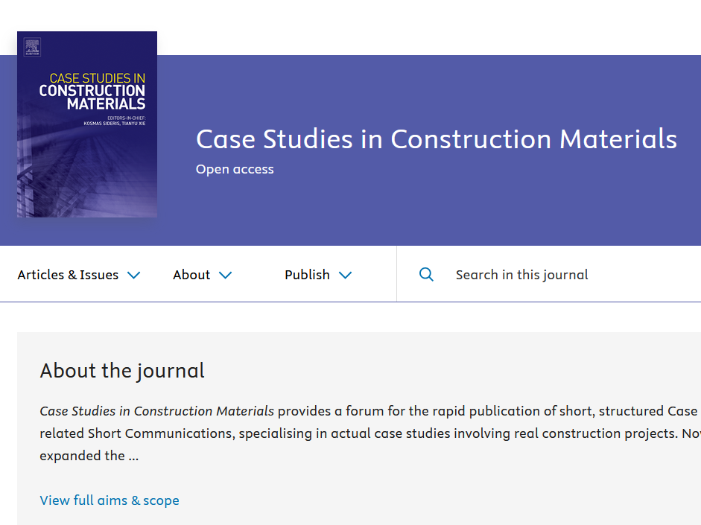Click the Elsevier logo on journal cover
Image resolution: width=701 pixels, height=525 pixels.
point(31,47)
